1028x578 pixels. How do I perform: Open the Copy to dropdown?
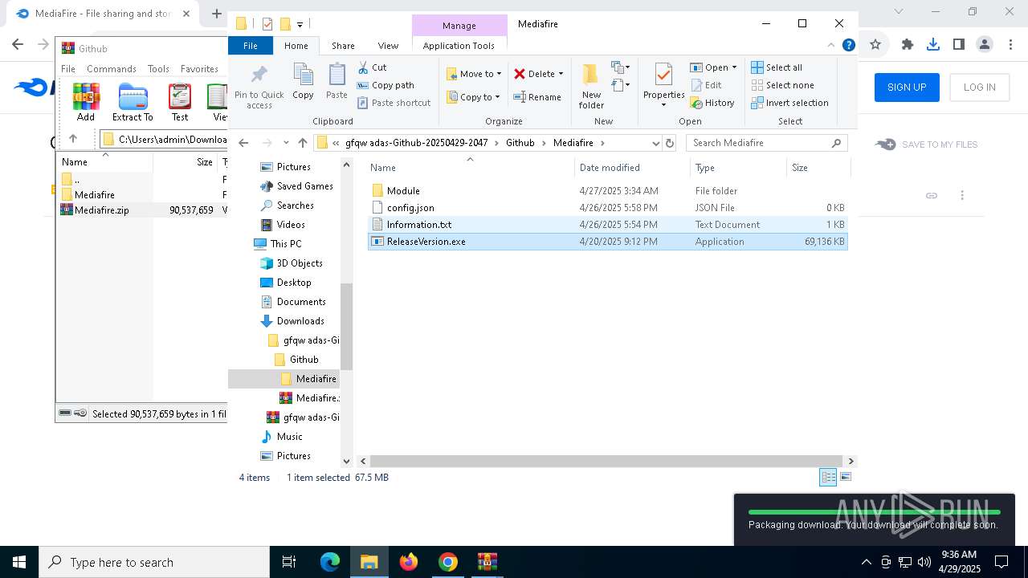[x=473, y=97]
